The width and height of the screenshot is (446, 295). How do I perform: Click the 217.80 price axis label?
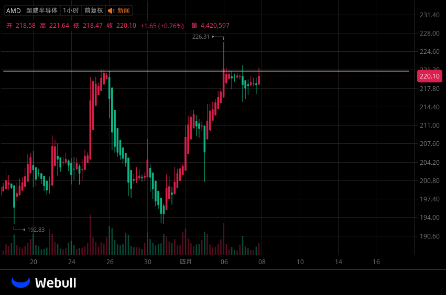430,89
